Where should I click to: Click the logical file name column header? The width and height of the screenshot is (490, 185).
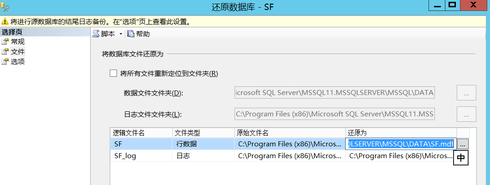click(141, 133)
